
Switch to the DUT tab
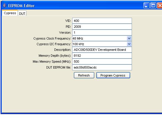coord(22,13)
